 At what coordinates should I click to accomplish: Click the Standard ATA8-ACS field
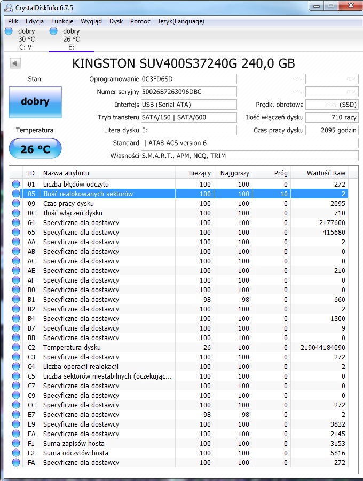coord(249,143)
